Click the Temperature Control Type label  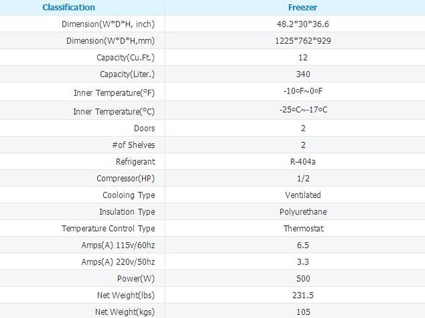coord(108,229)
